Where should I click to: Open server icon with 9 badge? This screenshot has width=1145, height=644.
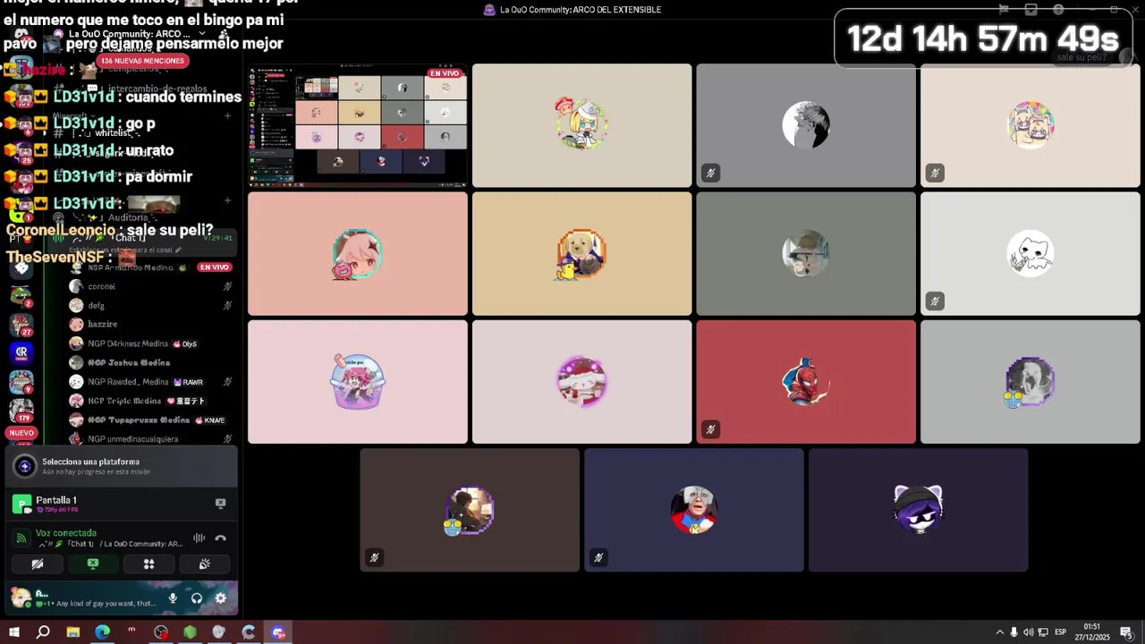21,381
